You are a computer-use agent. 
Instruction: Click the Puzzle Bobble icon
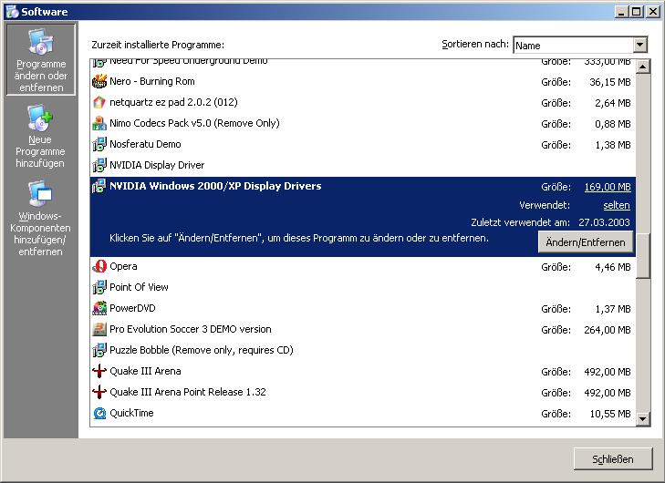99,350
